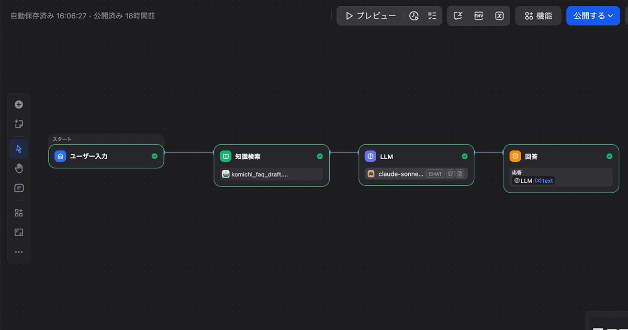
Task: Click the comment tool icon in sidebar
Action: (19, 188)
